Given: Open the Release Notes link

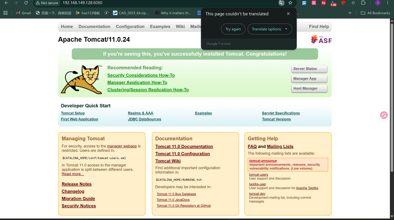Looking at the screenshot, I should [77, 184].
